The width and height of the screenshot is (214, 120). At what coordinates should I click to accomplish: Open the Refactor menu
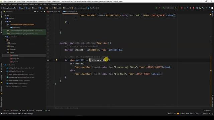(31, 4)
